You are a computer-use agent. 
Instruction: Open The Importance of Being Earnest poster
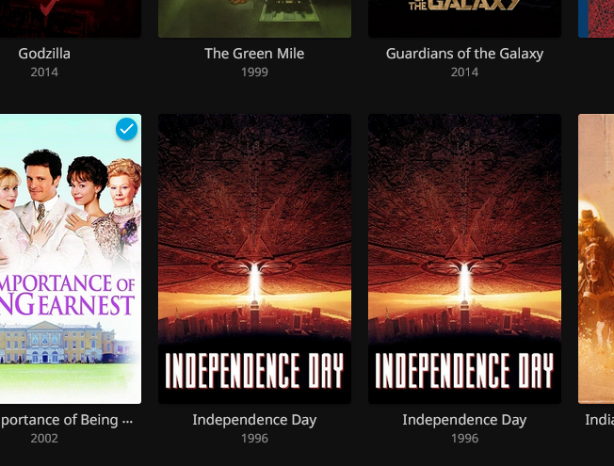71,259
